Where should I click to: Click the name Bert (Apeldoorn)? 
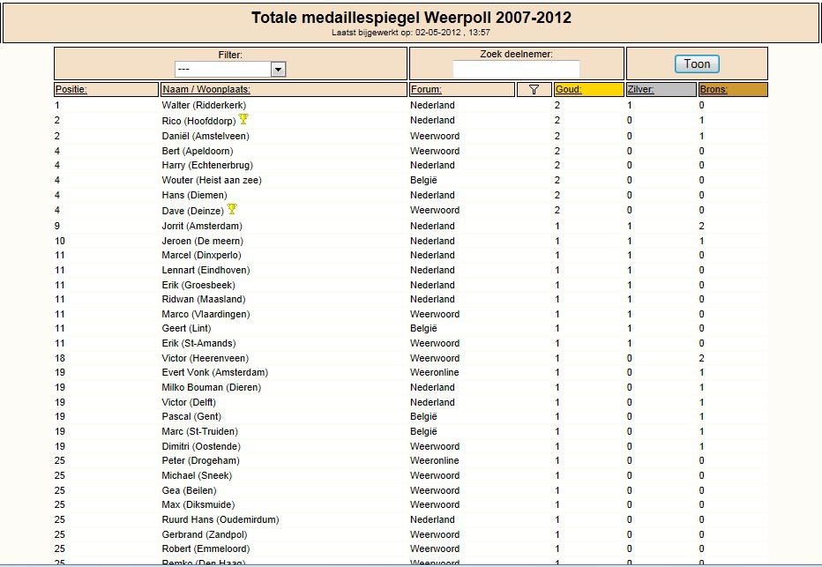(x=198, y=151)
